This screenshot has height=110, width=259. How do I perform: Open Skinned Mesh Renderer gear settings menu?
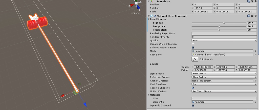tap(256, 16)
